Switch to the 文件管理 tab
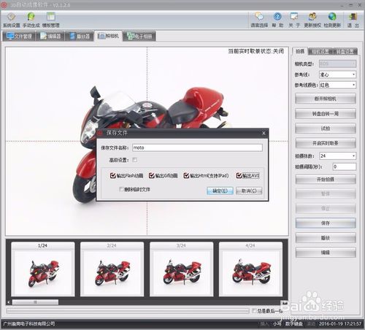 pos(19,37)
